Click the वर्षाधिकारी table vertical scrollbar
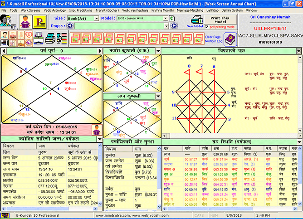Viewport: 303px width, 219px height. click(159, 178)
